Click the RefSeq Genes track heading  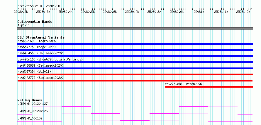[30, 100]
